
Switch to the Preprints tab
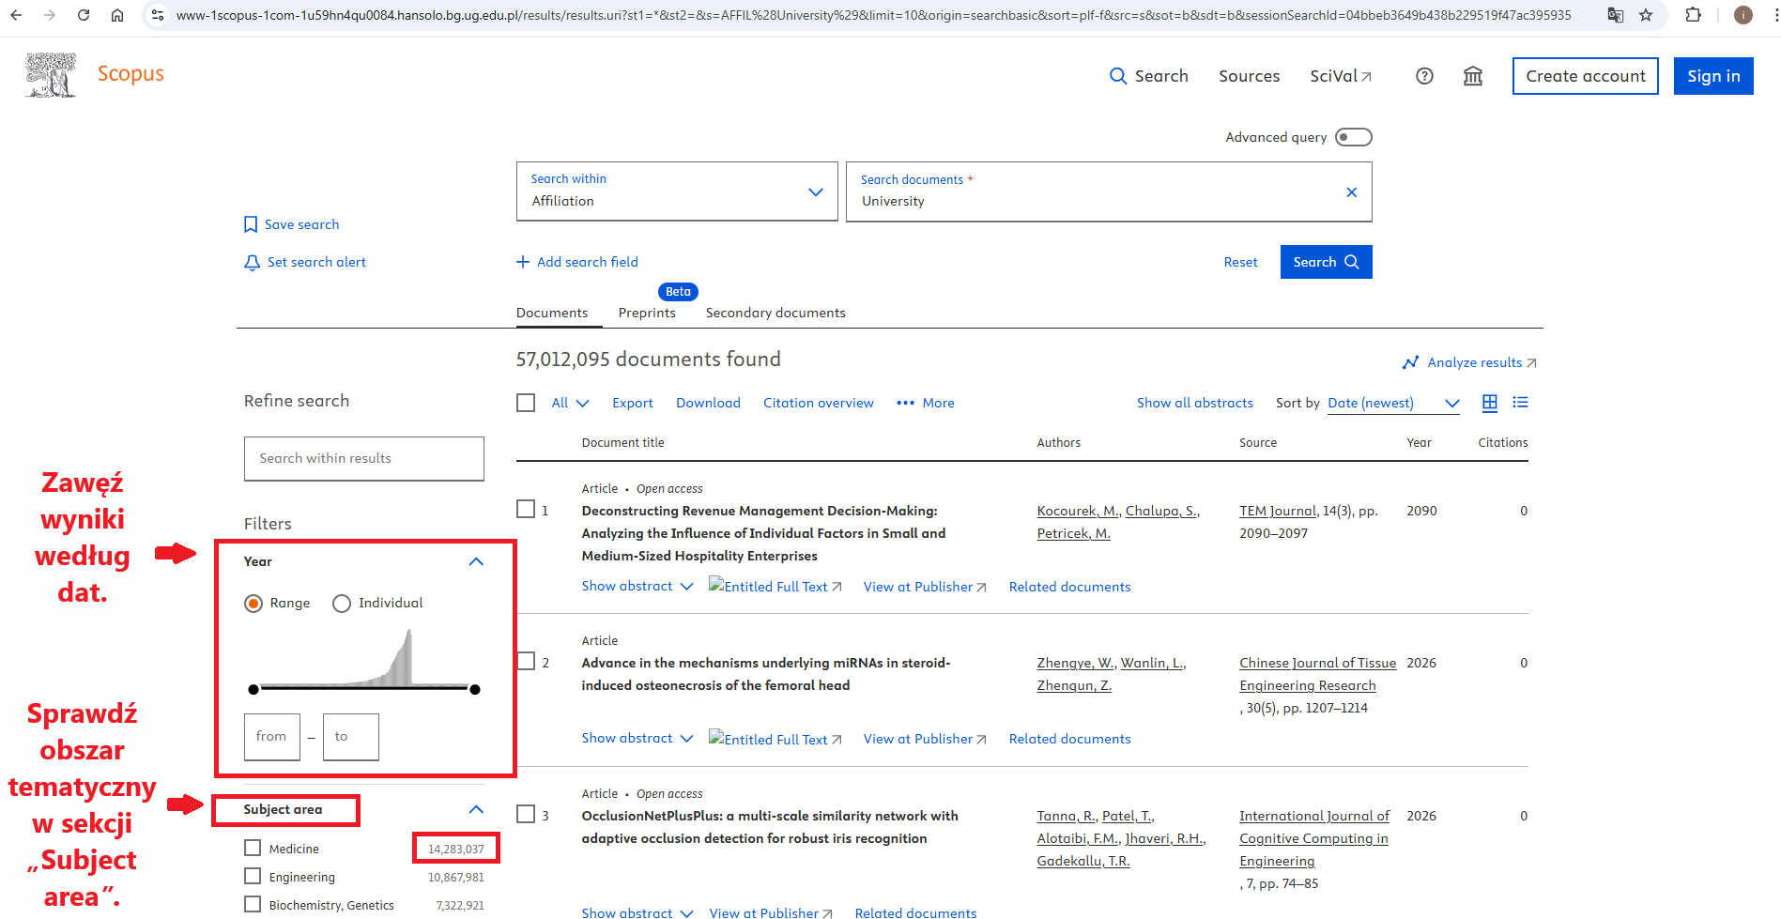point(646,313)
